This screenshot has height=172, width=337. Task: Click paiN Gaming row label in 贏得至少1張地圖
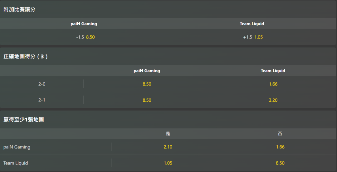(x=17, y=147)
